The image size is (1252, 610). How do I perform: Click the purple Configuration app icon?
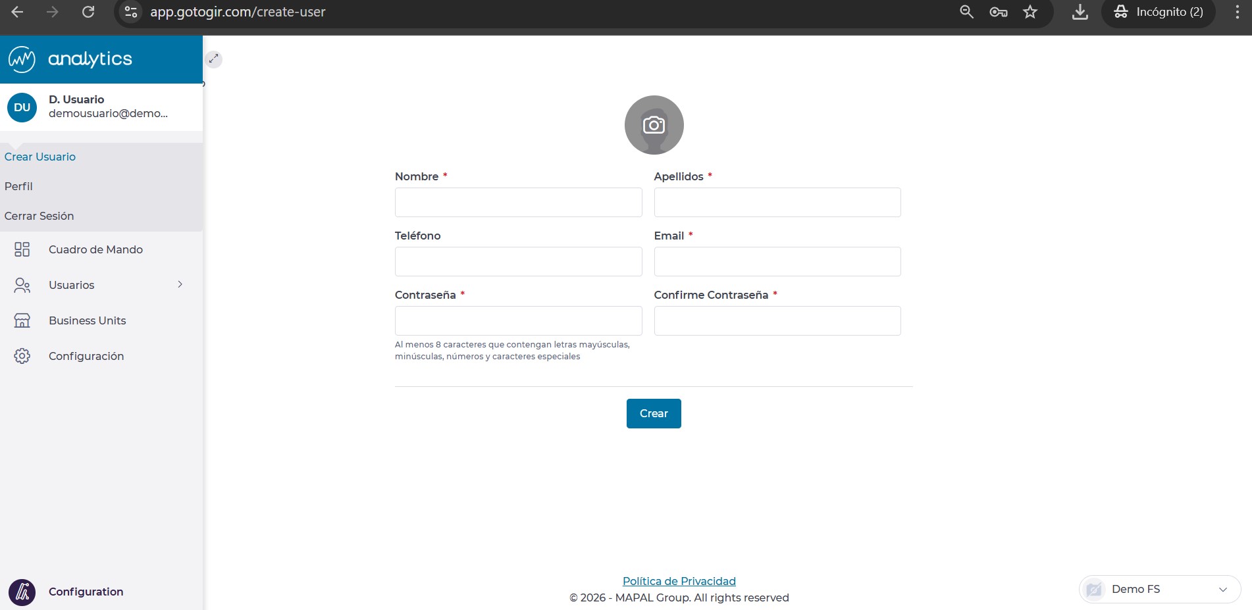pyautogui.click(x=22, y=592)
